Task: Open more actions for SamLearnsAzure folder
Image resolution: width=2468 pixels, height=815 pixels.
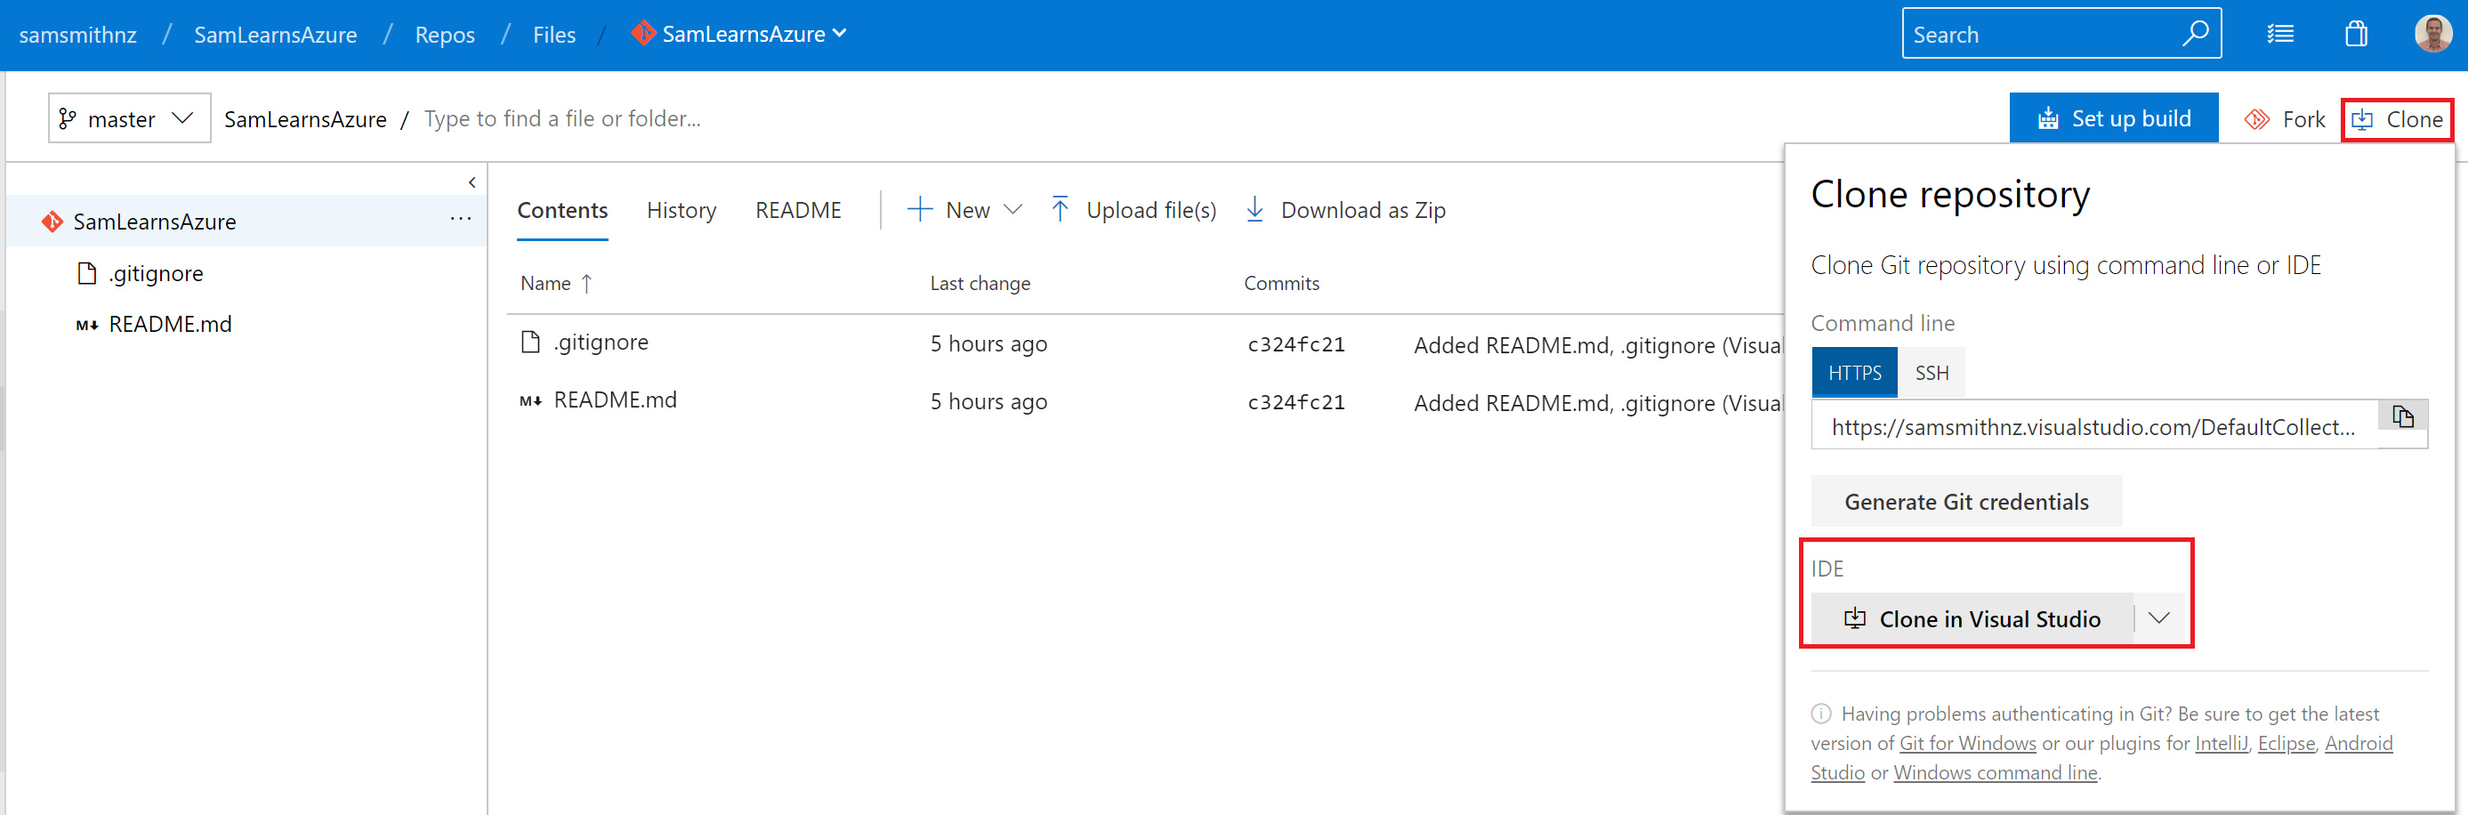Action: pyautogui.click(x=461, y=219)
